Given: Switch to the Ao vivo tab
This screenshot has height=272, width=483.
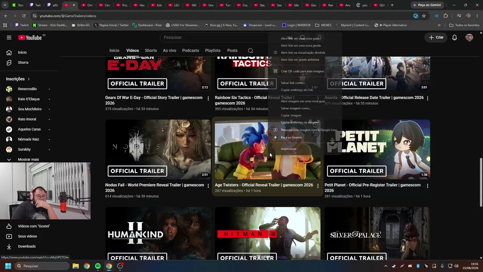Looking at the screenshot, I should [169, 51].
